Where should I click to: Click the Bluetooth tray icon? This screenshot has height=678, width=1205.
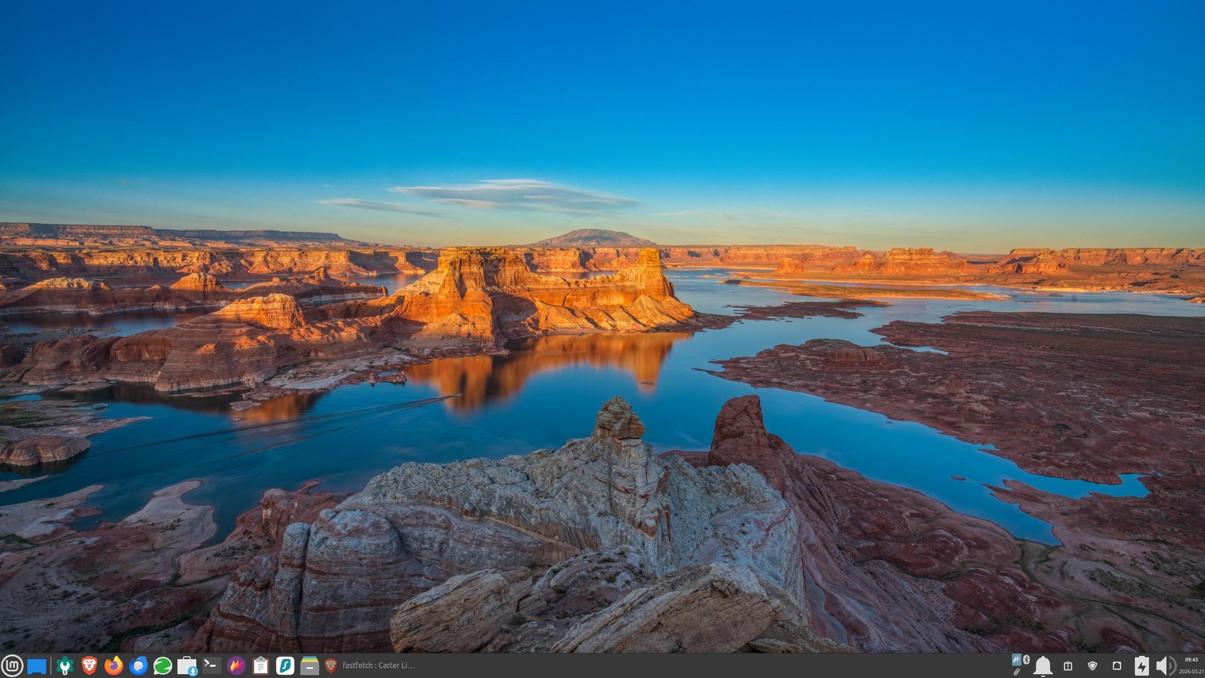(x=1027, y=660)
